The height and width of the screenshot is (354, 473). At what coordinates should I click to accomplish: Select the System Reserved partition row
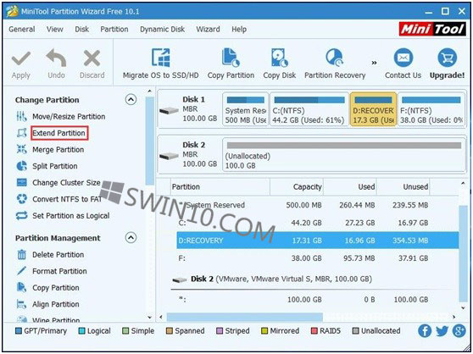click(x=317, y=206)
